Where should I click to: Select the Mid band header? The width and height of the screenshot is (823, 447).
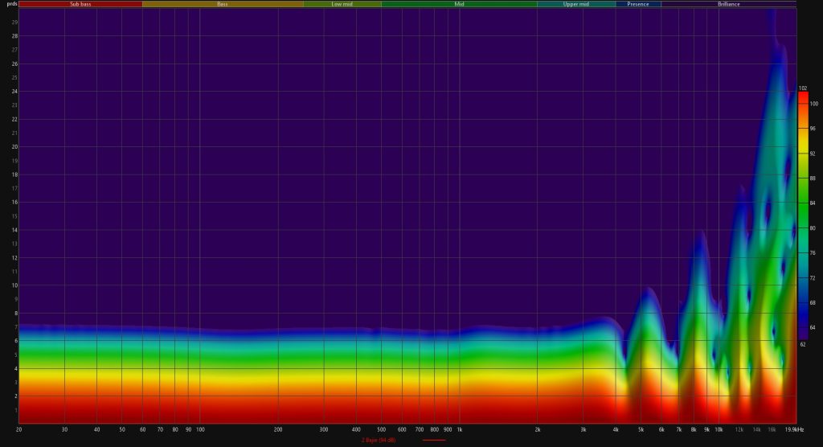[459, 4]
